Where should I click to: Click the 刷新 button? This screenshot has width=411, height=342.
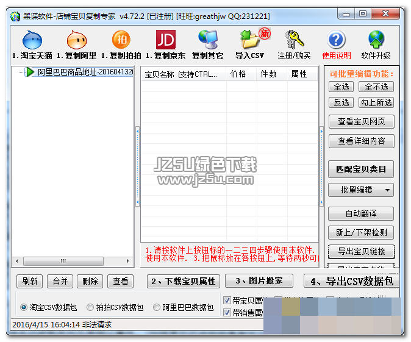click(x=30, y=281)
